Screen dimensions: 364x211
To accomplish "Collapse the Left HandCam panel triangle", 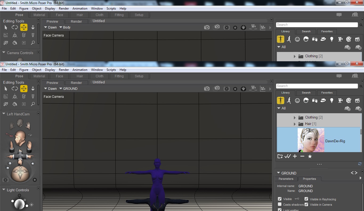I will pyautogui.click(x=4, y=114).
